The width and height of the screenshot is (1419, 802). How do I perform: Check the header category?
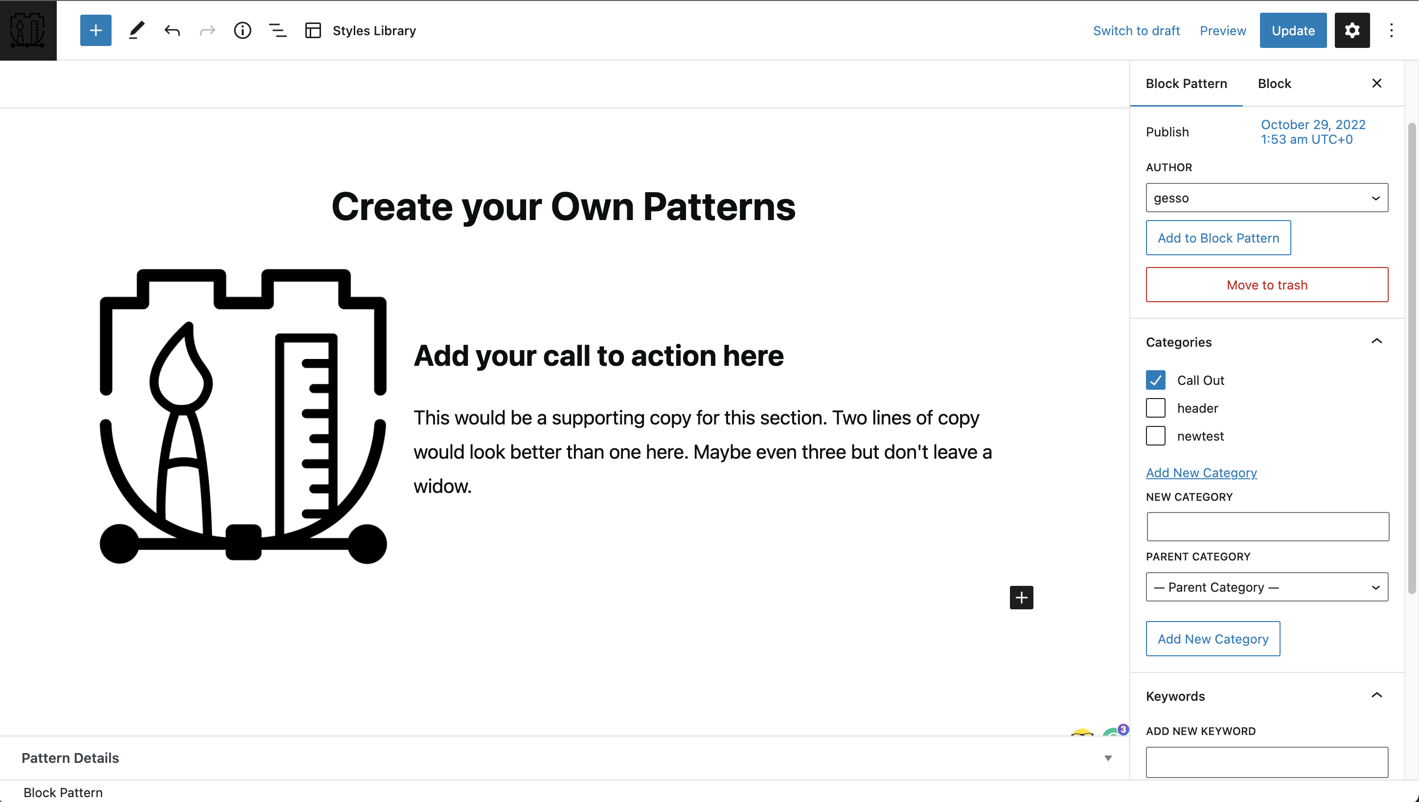tap(1156, 408)
